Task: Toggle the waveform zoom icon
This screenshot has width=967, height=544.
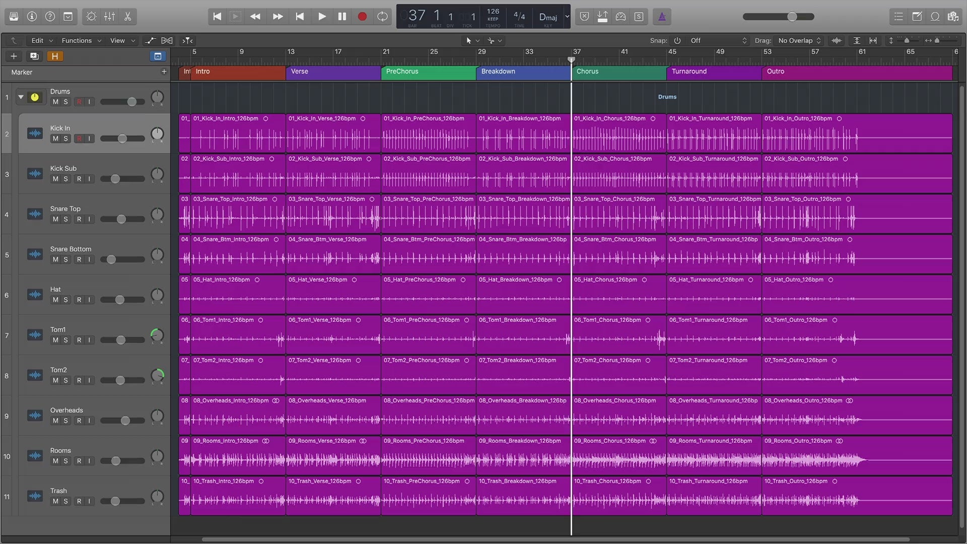Action: point(837,40)
